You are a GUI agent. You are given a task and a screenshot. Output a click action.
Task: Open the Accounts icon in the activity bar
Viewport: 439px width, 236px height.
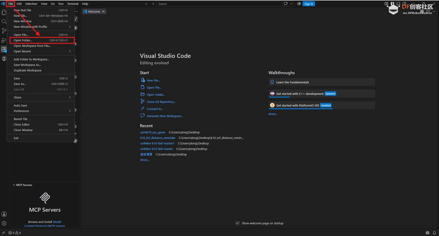pos(4,214)
